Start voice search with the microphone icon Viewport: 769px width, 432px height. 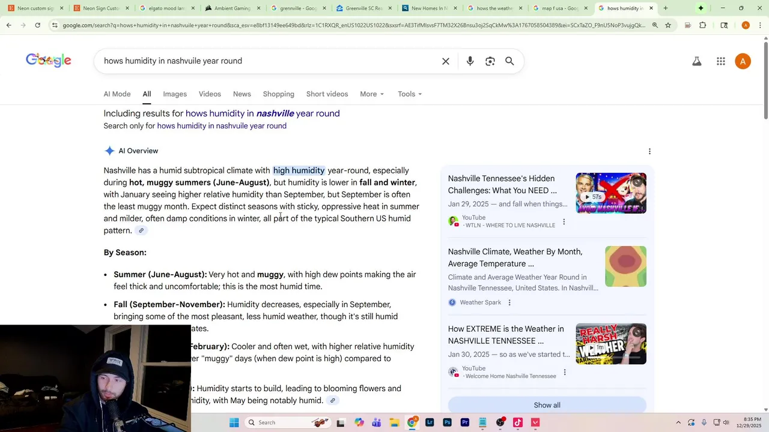[470, 61]
